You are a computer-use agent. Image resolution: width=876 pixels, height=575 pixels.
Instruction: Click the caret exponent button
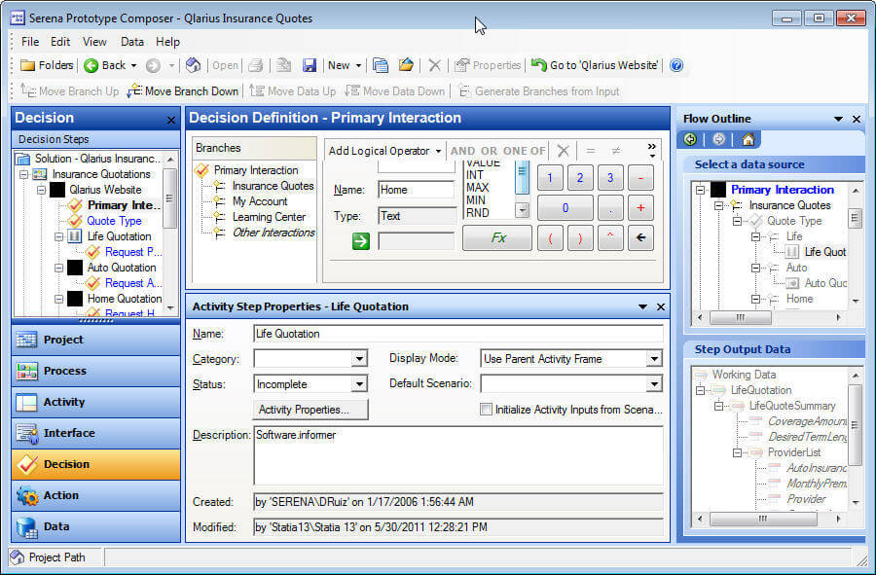610,237
